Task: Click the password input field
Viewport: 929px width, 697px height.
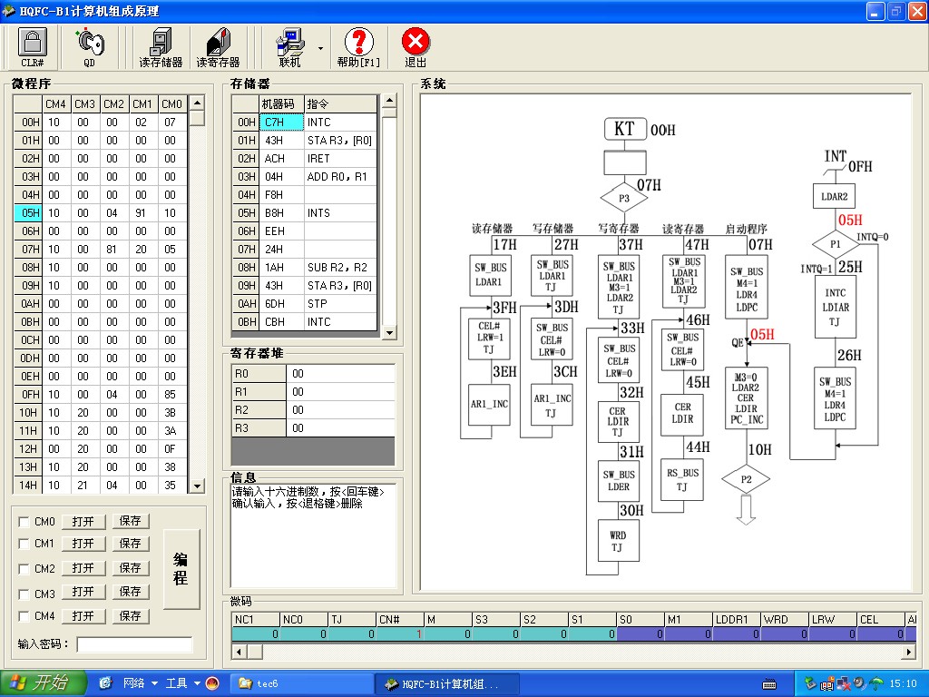Action: (135, 644)
